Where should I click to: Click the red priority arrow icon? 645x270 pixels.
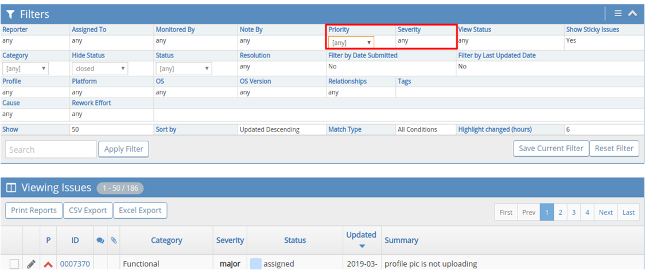[48, 264]
